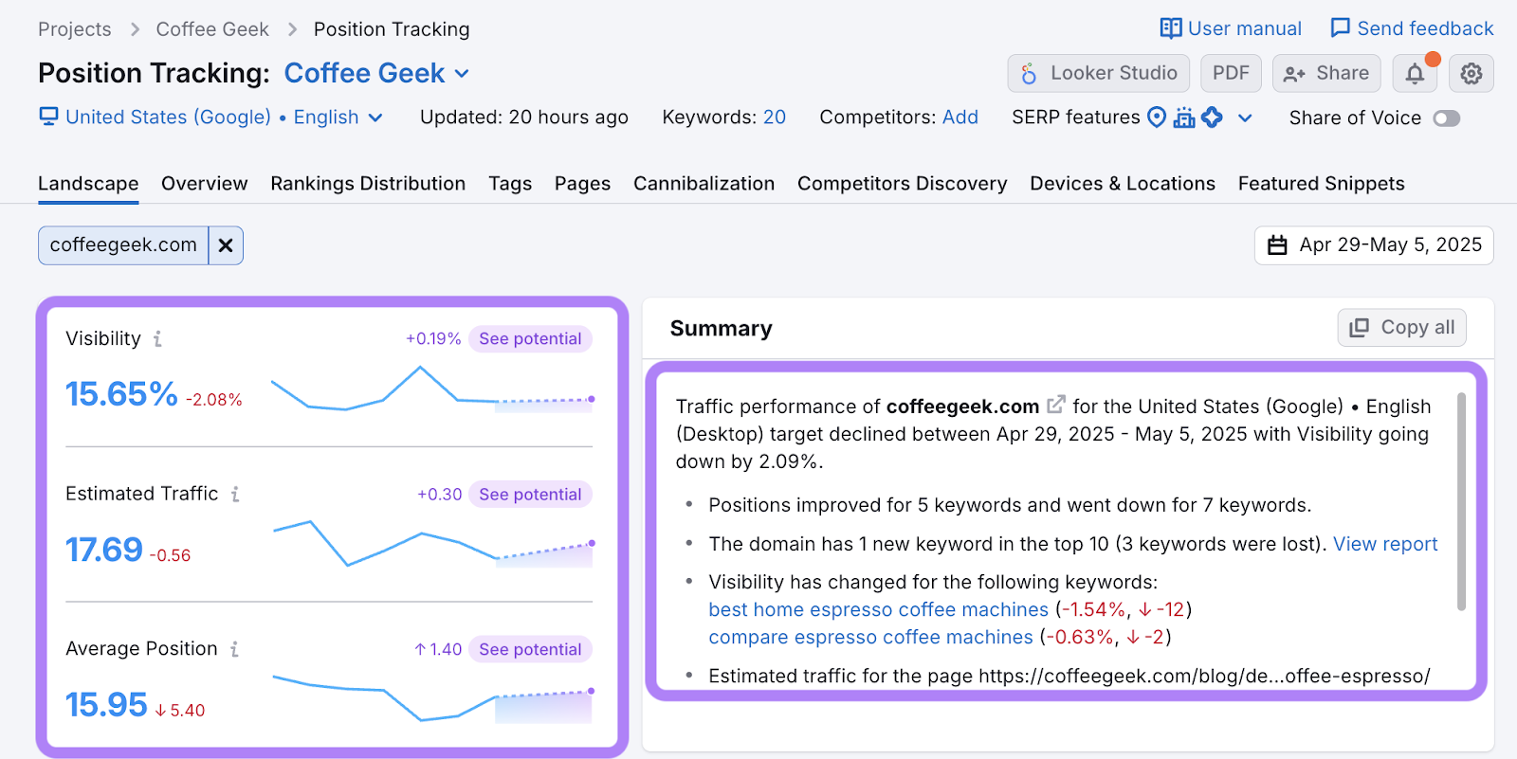Expand the Coffee Geek project dropdown
Screen dimensions: 1517x759
462,74
